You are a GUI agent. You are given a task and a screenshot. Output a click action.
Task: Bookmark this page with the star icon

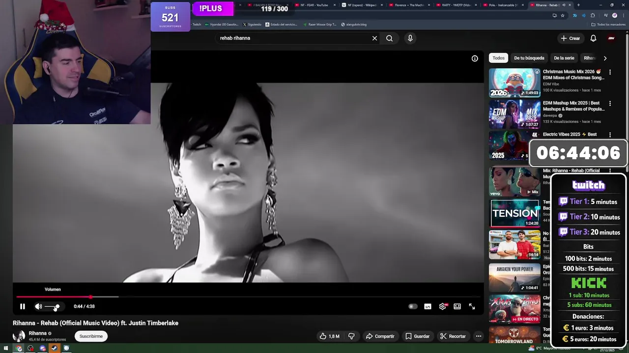563,15
